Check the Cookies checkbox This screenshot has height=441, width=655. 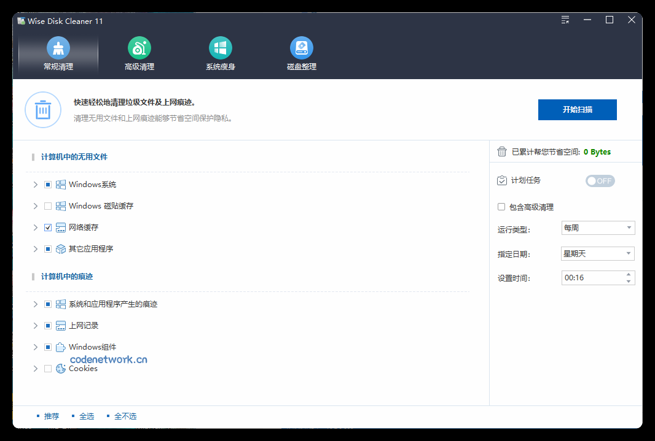[47, 368]
